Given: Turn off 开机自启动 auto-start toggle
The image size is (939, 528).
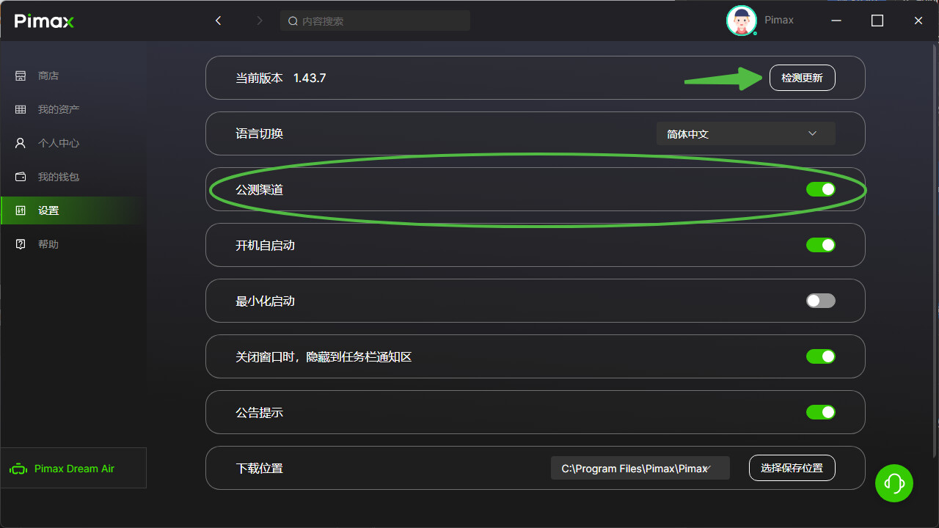Looking at the screenshot, I should [820, 245].
